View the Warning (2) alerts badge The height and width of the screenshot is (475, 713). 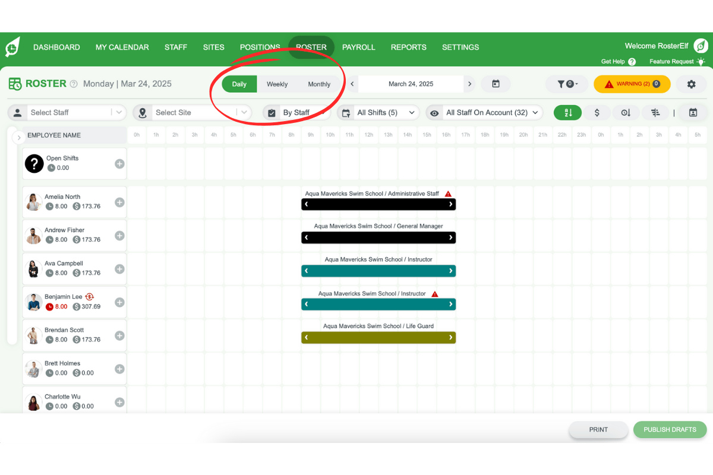pyautogui.click(x=632, y=84)
